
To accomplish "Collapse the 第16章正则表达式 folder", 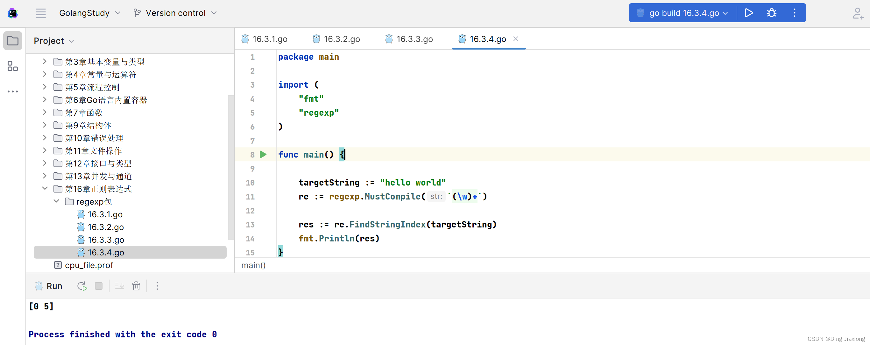I will coord(45,189).
